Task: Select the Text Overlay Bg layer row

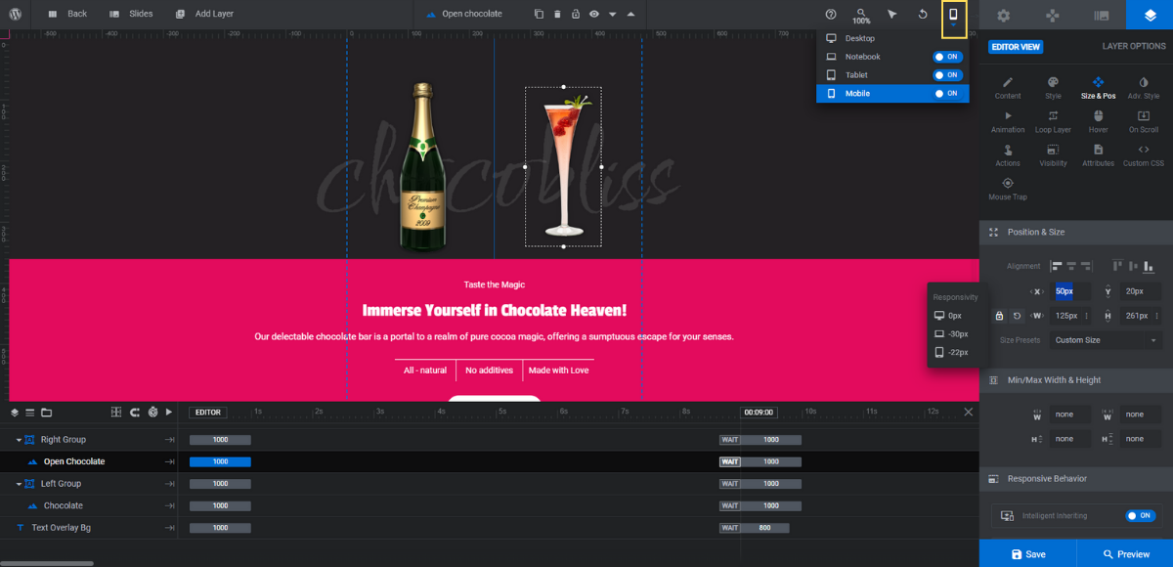Action: [x=89, y=528]
